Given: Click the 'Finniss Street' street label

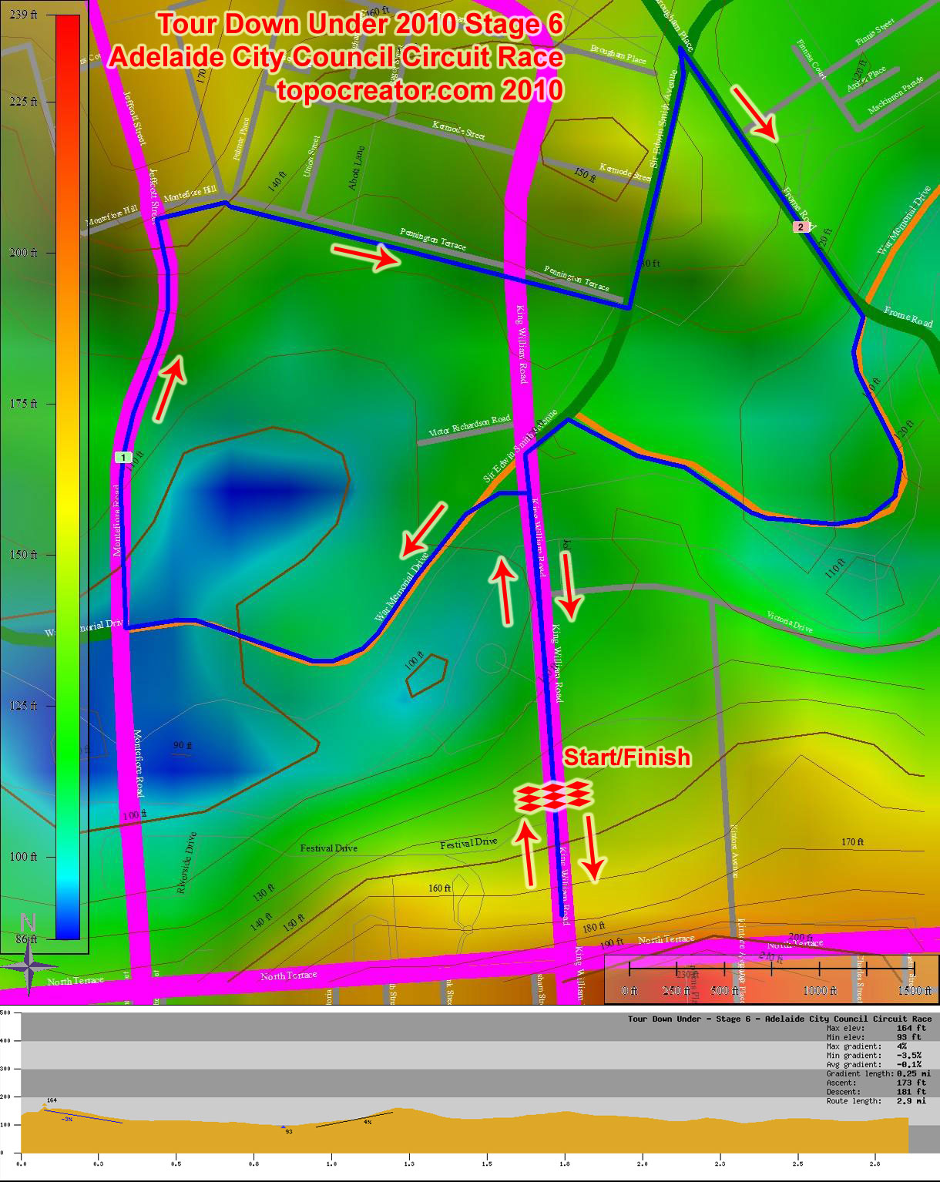Looking at the screenshot, I should coord(875,32).
